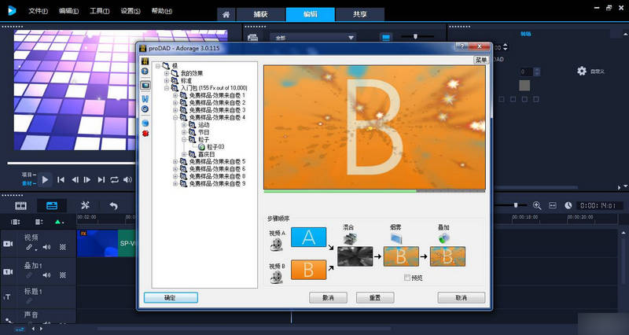Open the customize gear icon 自定义
The width and height of the screenshot is (629, 335).
582,71
